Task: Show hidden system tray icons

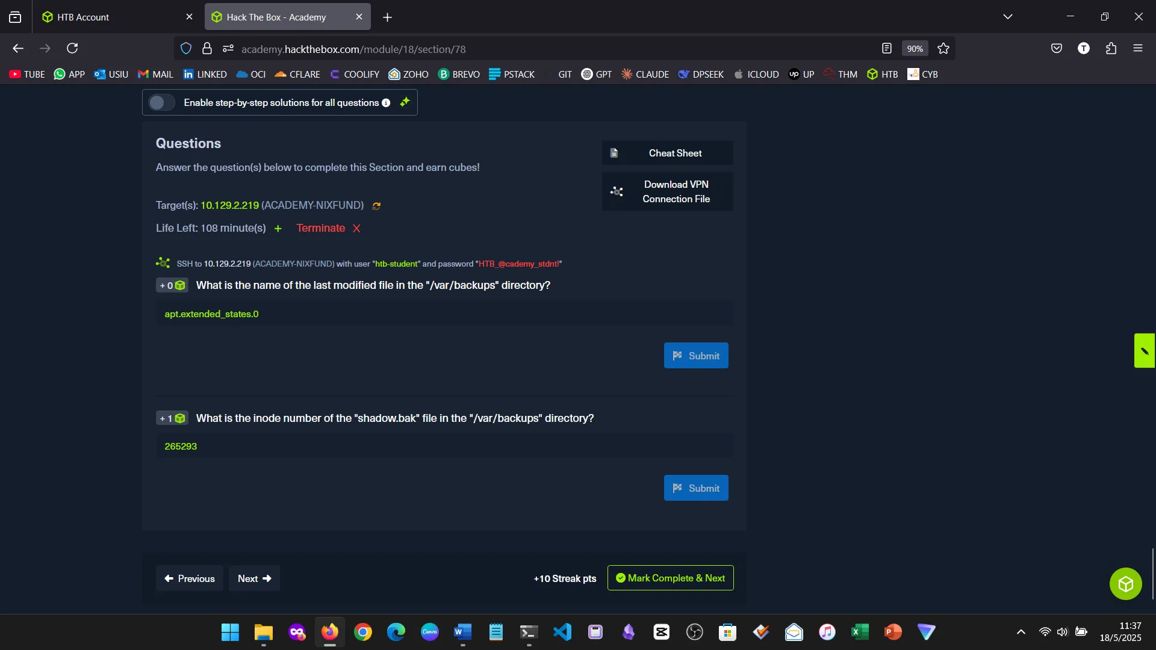Action: click(1021, 632)
